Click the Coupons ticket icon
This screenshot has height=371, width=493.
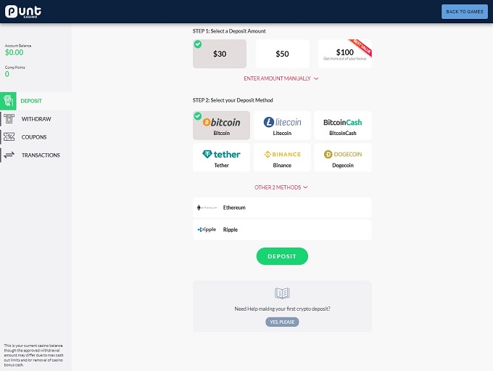pyautogui.click(x=9, y=137)
